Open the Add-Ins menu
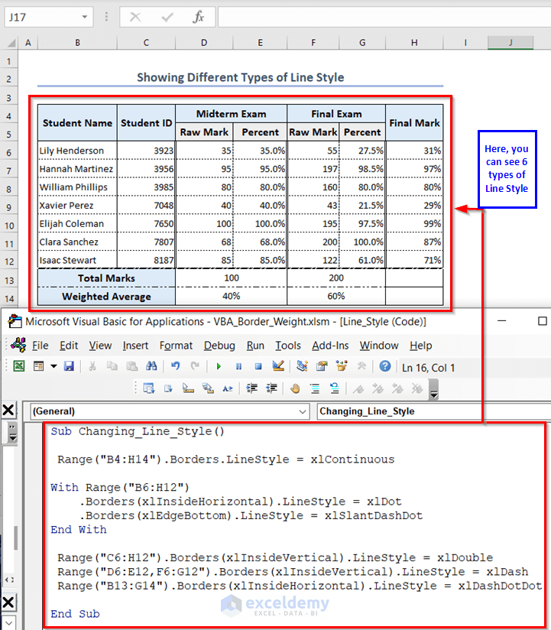551x630 pixels. [330, 346]
